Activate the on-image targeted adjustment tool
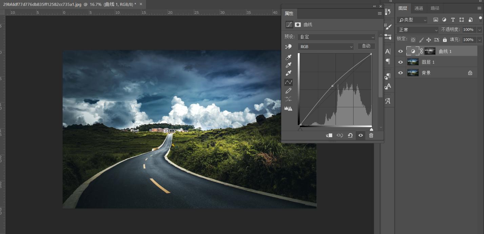This screenshot has width=484, height=234. 288,46
